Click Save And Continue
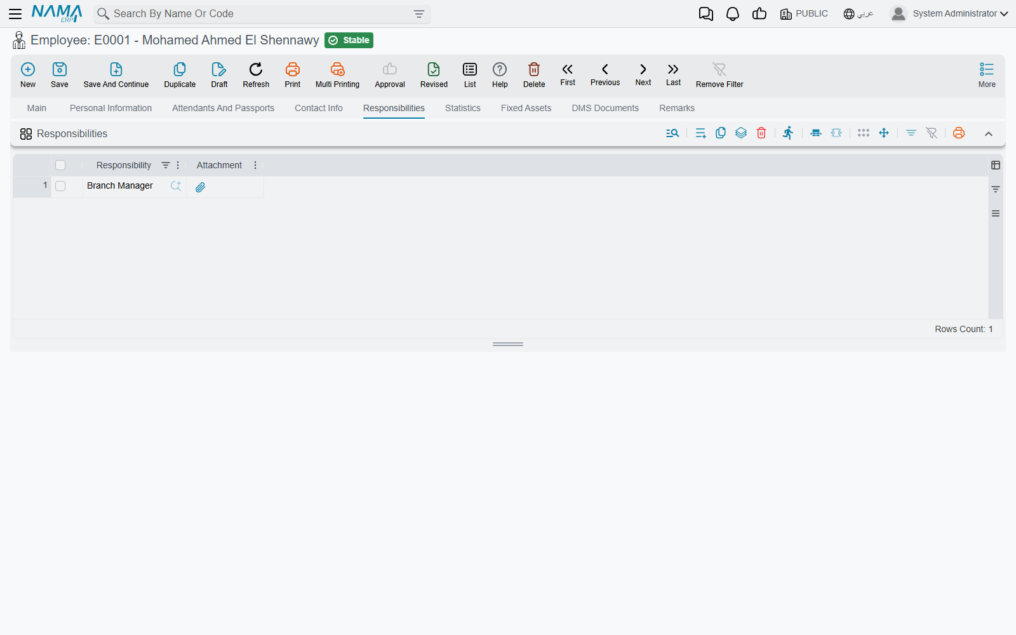 tap(116, 75)
